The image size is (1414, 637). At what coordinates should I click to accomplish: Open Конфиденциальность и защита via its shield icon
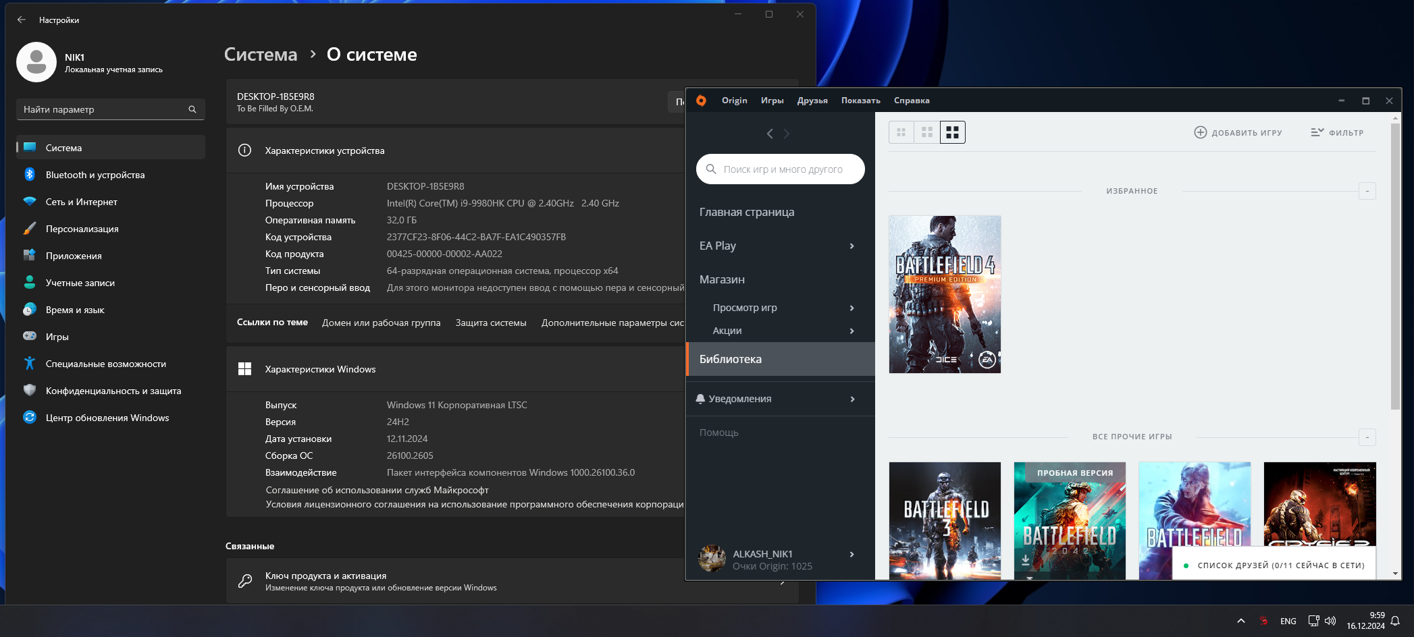[x=30, y=391]
